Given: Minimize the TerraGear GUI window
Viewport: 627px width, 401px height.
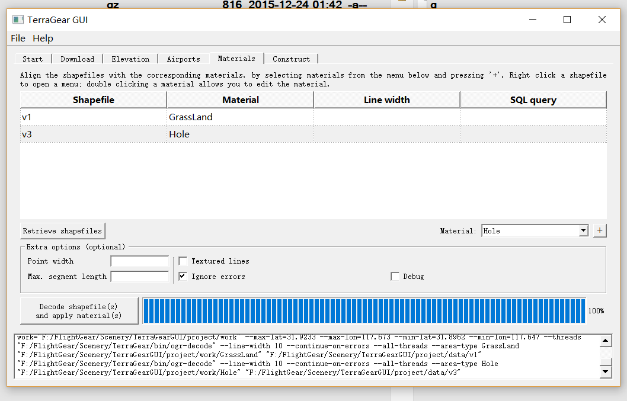Looking at the screenshot, I should click(x=533, y=20).
